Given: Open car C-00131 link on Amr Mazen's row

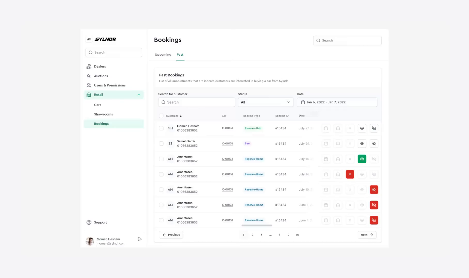Looking at the screenshot, I should 227,159.
